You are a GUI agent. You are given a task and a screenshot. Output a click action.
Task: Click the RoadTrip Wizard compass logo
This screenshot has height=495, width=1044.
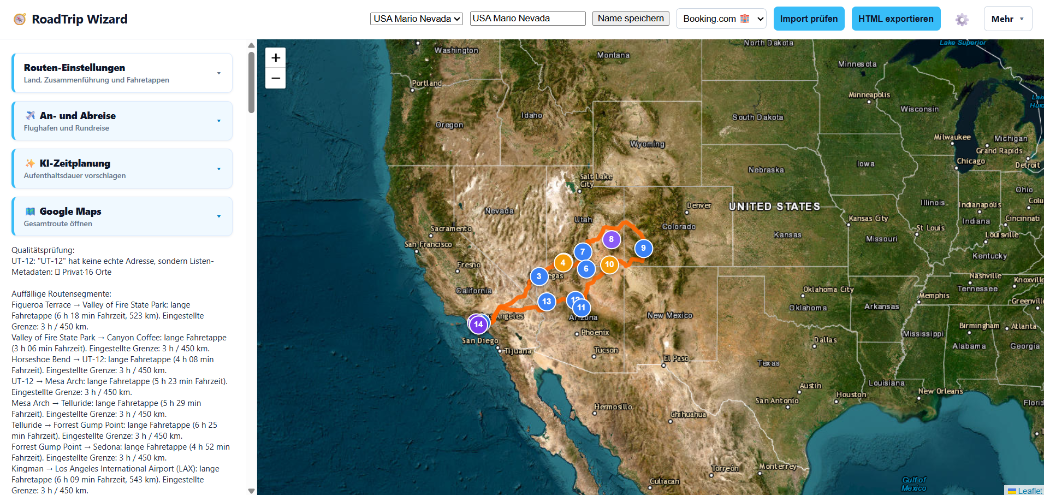(x=20, y=19)
